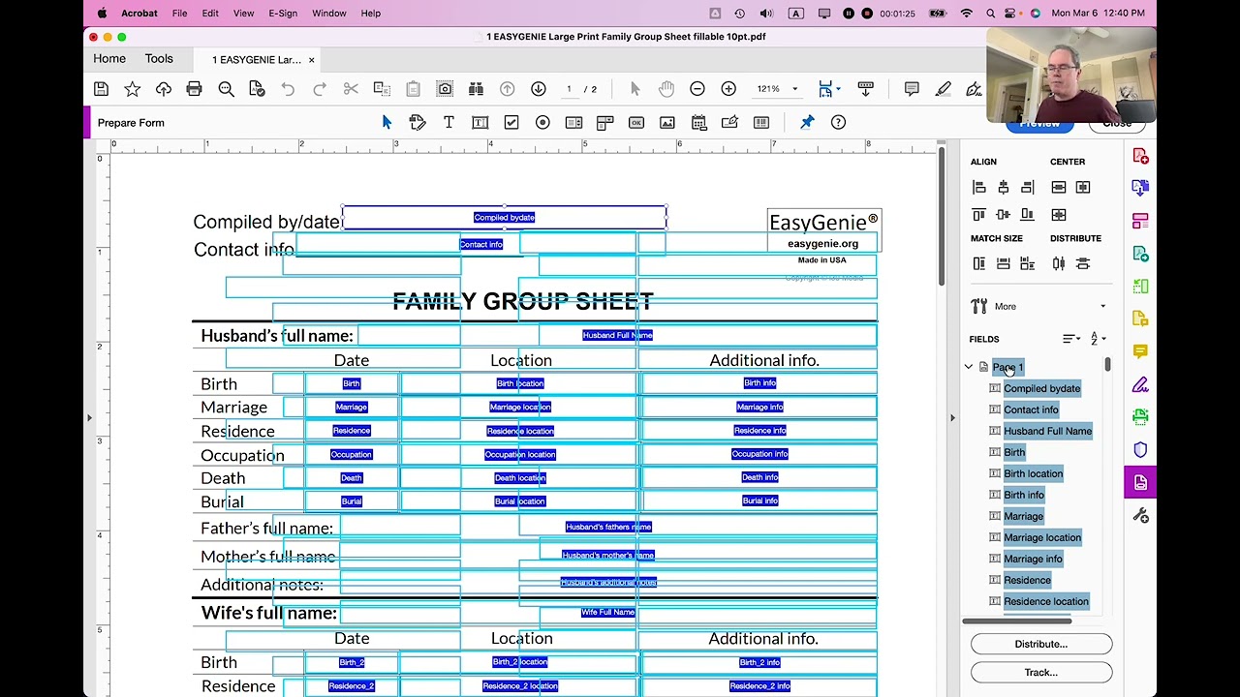
Task: Select the Edit Text and Images tool
Action: tap(418, 122)
